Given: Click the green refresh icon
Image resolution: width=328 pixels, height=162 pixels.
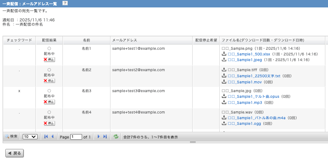Looking at the screenshot, I should point(116,137).
